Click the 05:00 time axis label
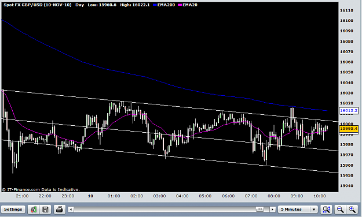Viewport: 362px width, 217px height. 205,196
